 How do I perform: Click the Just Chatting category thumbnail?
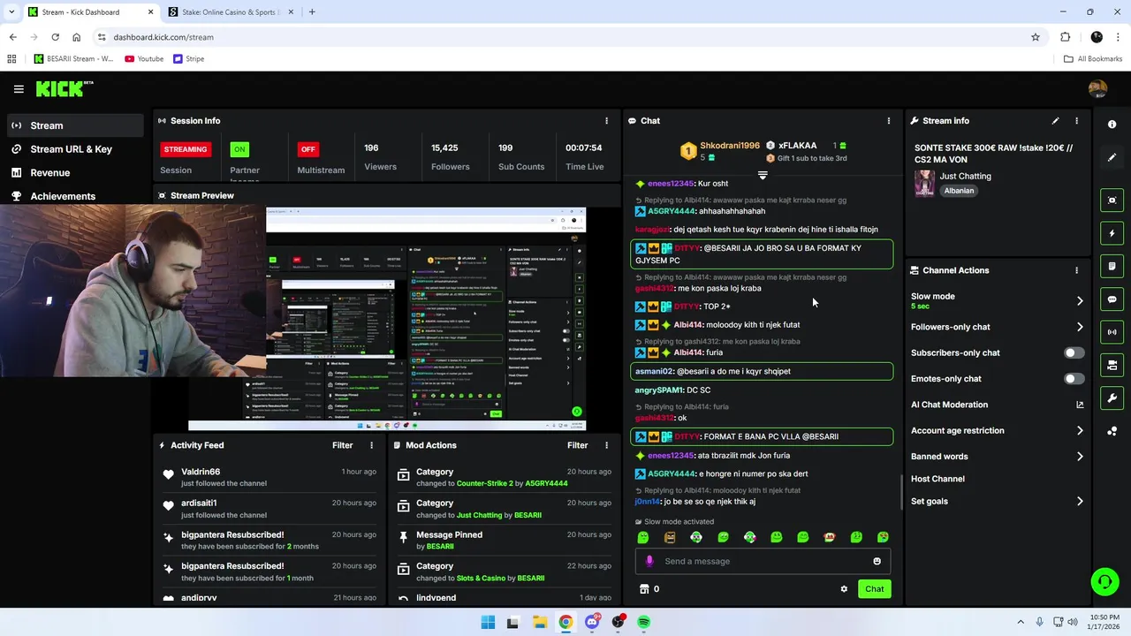pos(924,183)
